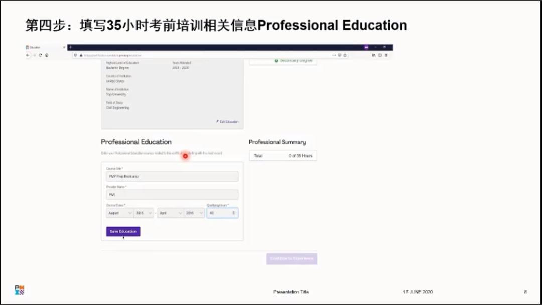Open the April end month dropdown
This screenshot has width=542, height=305.
[x=171, y=213]
